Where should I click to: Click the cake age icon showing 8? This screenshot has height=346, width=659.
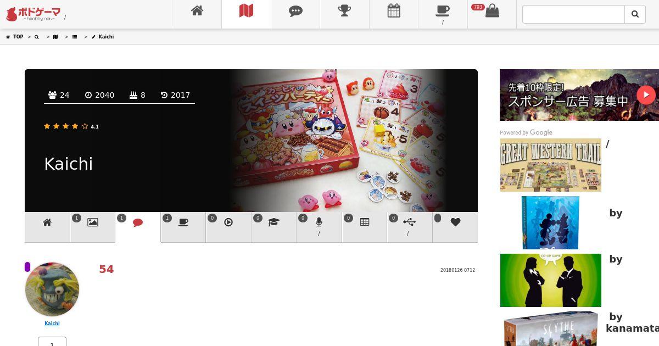[x=137, y=95]
